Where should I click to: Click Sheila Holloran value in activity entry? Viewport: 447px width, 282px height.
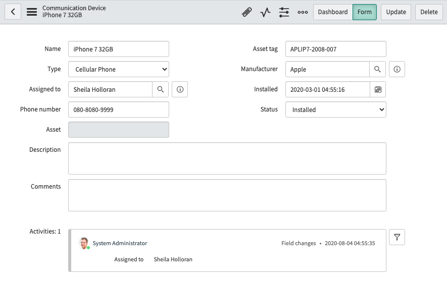(173, 259)
